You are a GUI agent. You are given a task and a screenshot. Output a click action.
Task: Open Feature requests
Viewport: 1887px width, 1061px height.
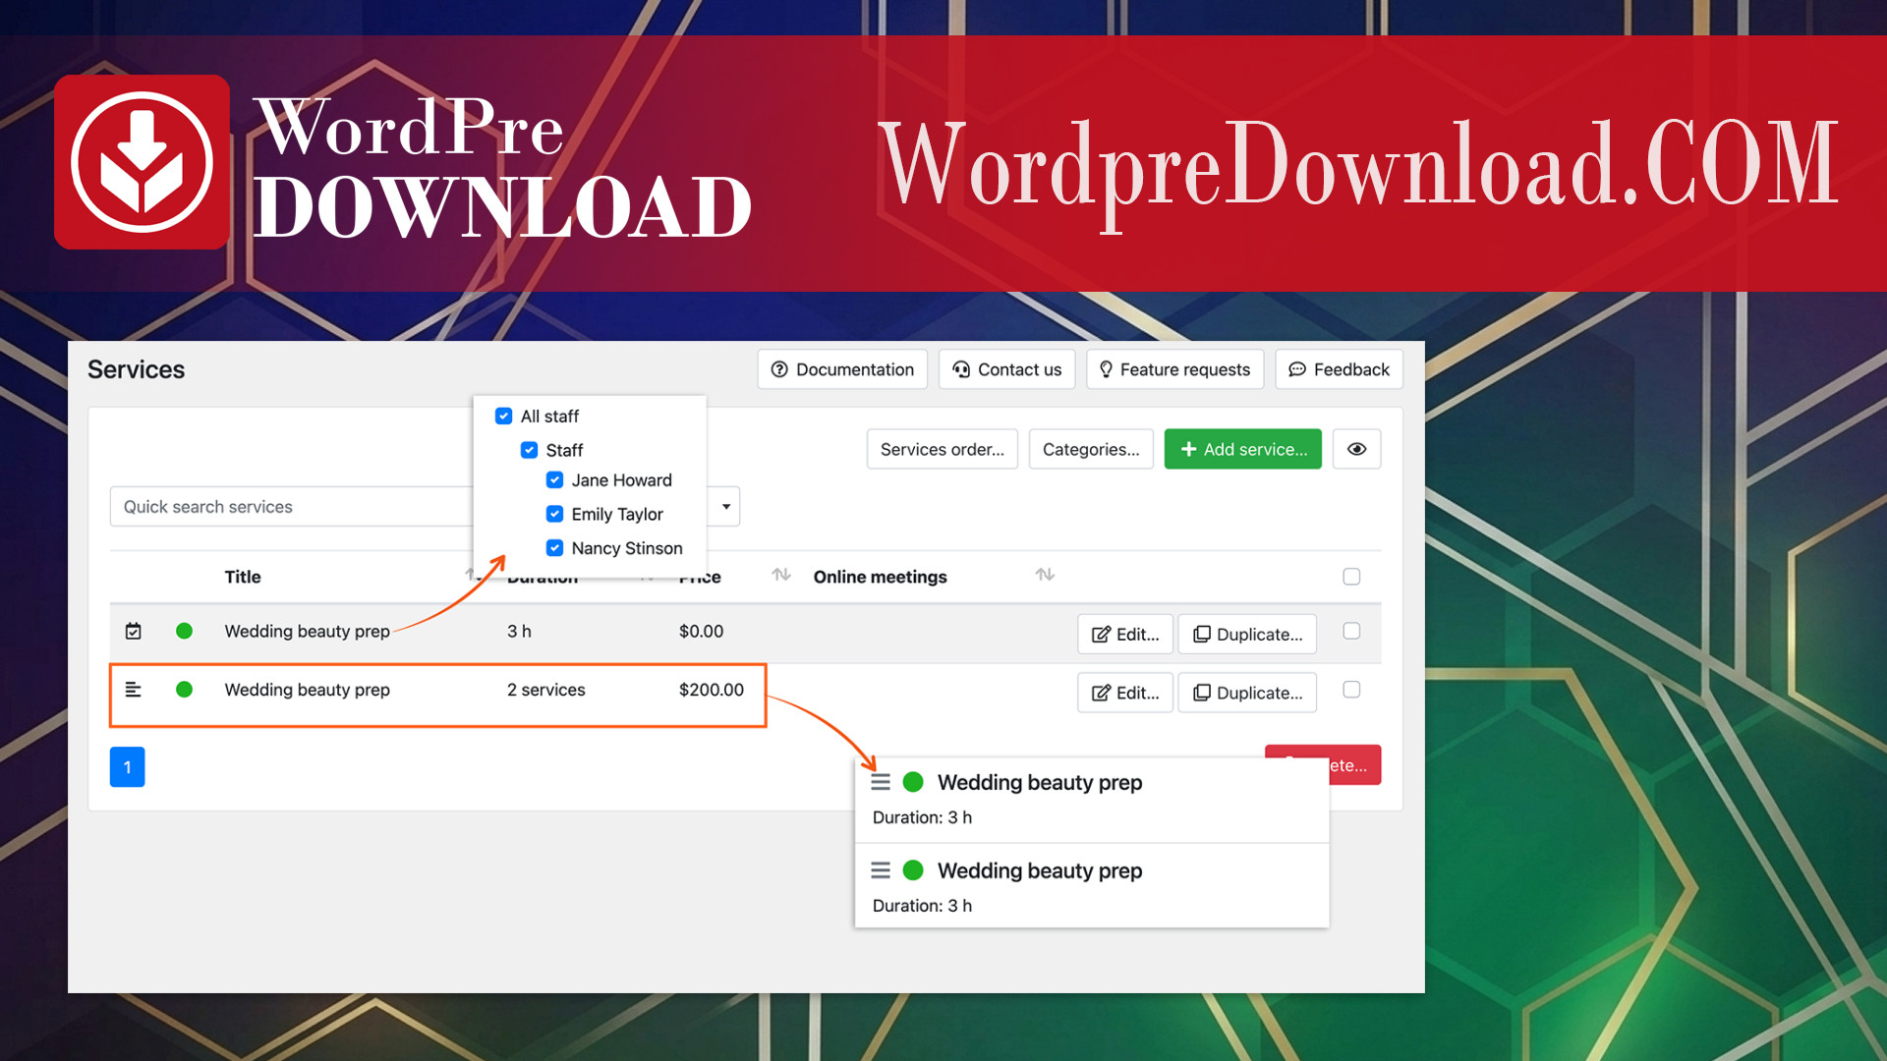pyautogui.click(x=1174, y=369)
